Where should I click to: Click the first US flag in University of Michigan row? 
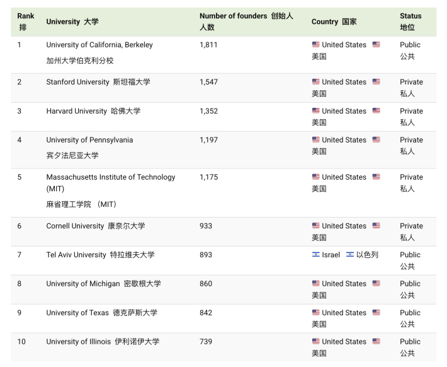315,283
